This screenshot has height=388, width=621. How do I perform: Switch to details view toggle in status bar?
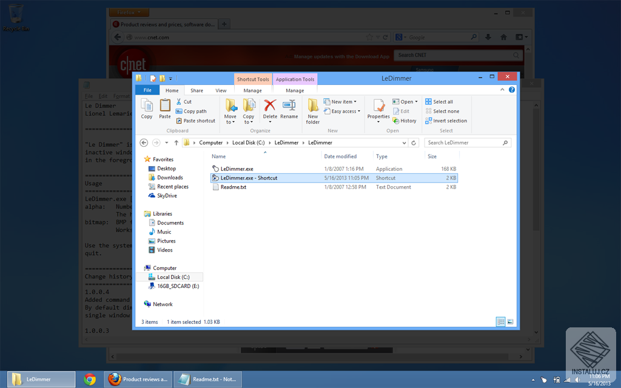pyautogui.click(x=500, y=322)
